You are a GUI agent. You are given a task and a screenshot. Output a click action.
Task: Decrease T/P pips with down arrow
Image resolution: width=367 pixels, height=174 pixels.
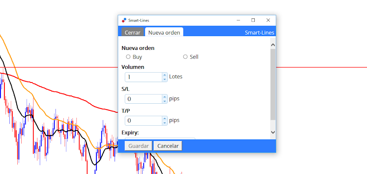coord(165,123)
